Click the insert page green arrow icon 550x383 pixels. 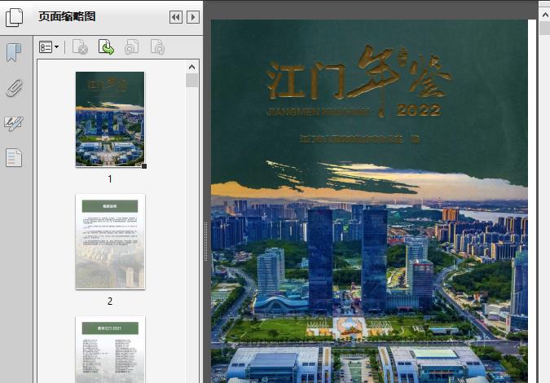[x=106, y=47]
